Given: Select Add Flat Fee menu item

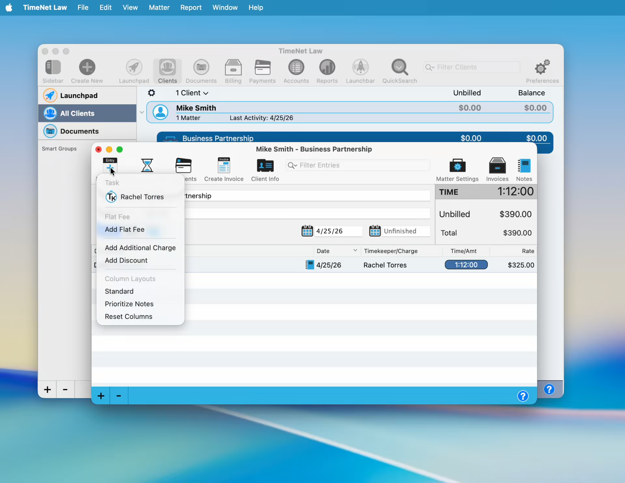Looking at the screenshot, I should click(140, 229).
